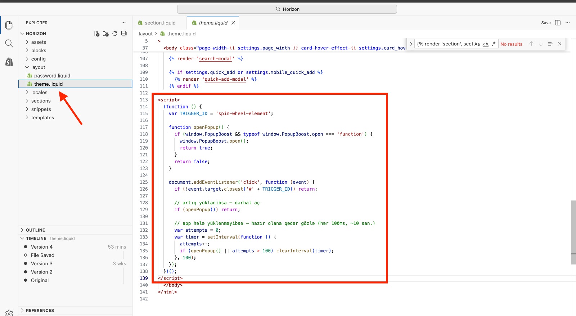The width and height of the screenshot is (576, 316).
Task: Open password.liquid file from layout folder
Action: click(52, 76)
